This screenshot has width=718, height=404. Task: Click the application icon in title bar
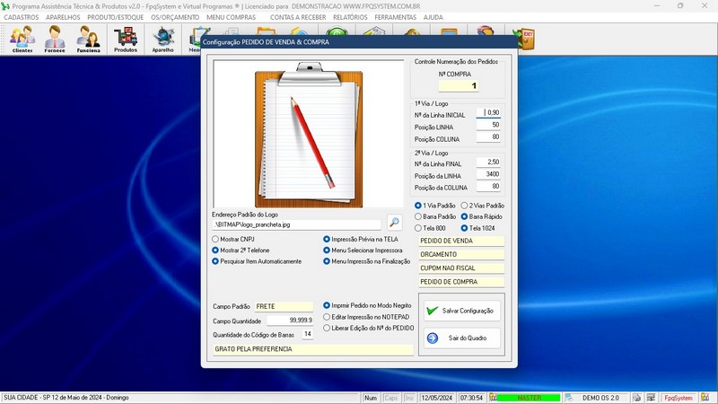click(x=5, y=6)
